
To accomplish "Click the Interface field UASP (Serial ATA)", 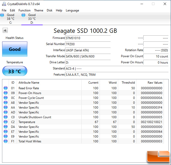I will coord(88,50).
